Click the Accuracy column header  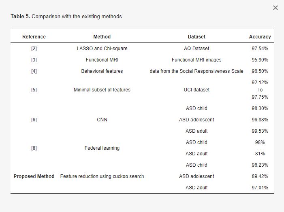(260, 37)
